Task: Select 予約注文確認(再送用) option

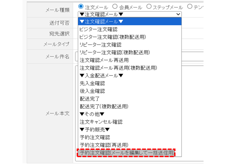Action: (104, 145)
